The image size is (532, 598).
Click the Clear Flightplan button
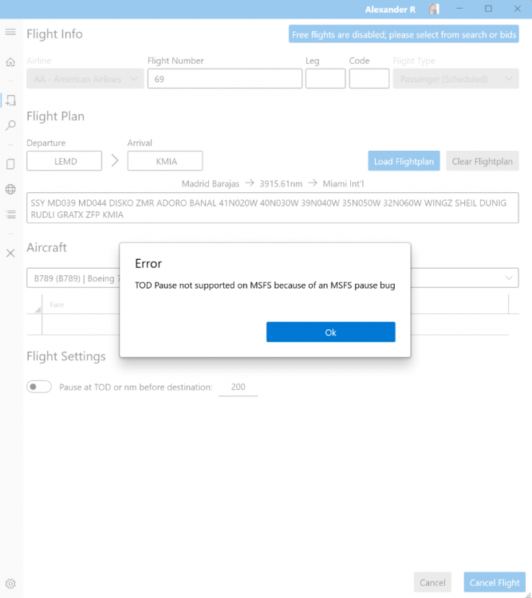(x=483, y=161)
